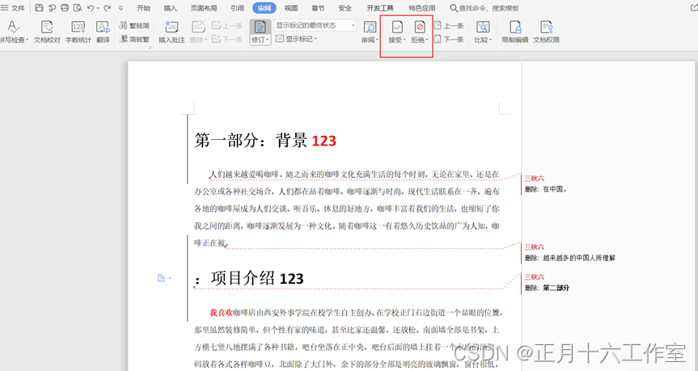Screen dimensions: 698x371
Task: Click the 拒绝 reject change icon
Action: click(x=419, y=27)
